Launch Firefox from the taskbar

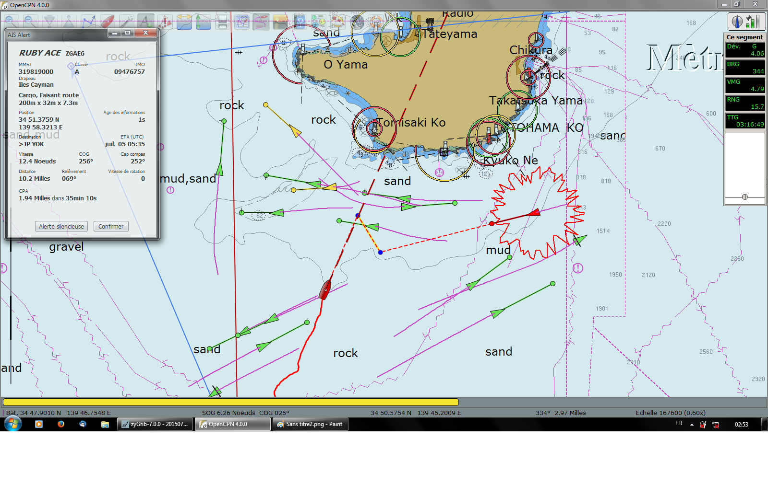(x=61, y=424)
